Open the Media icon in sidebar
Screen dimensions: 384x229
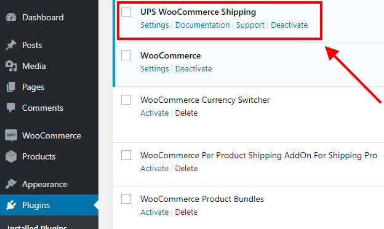tap(11, 66)
